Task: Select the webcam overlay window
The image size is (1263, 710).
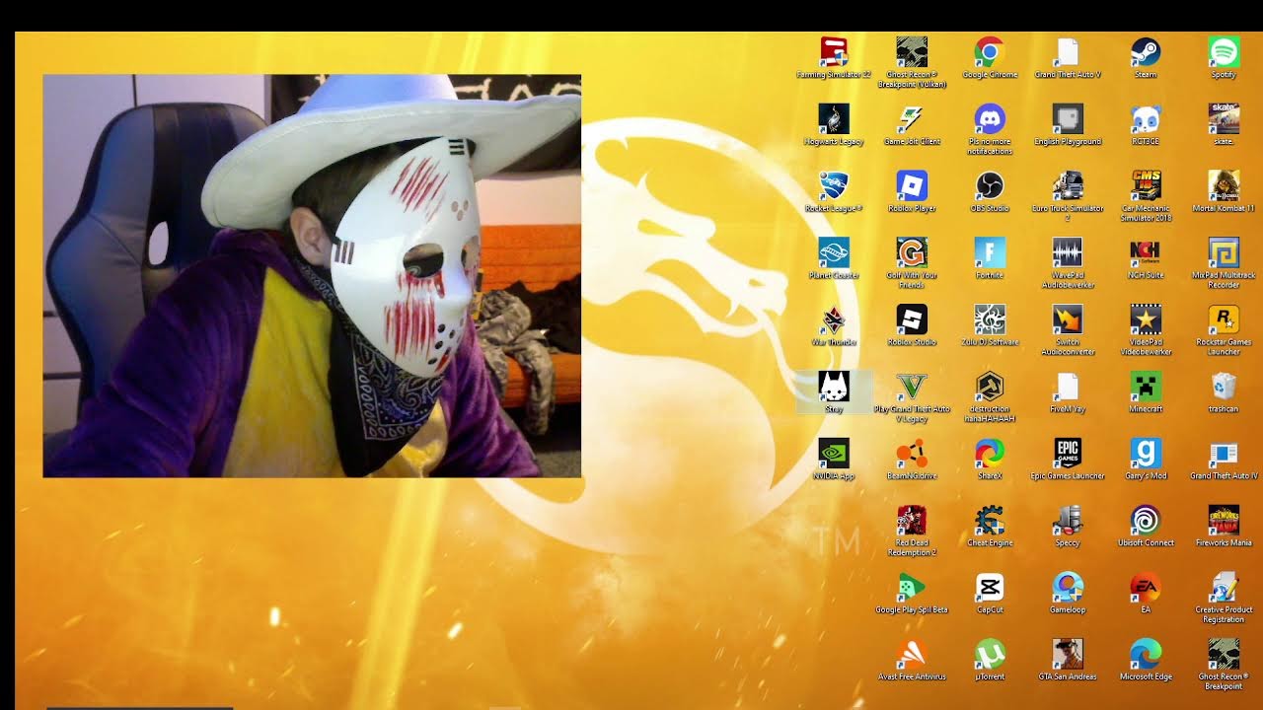Action: click(x=312, y=276)
